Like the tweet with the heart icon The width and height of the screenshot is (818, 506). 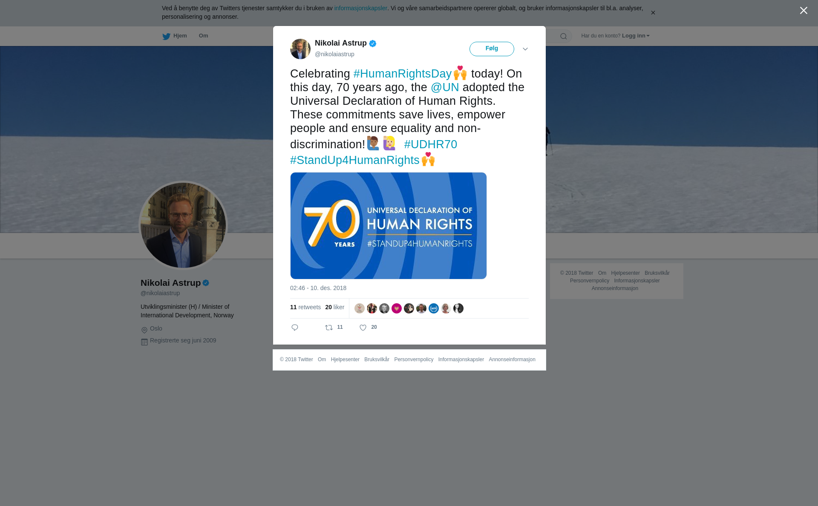coord(363,328)
